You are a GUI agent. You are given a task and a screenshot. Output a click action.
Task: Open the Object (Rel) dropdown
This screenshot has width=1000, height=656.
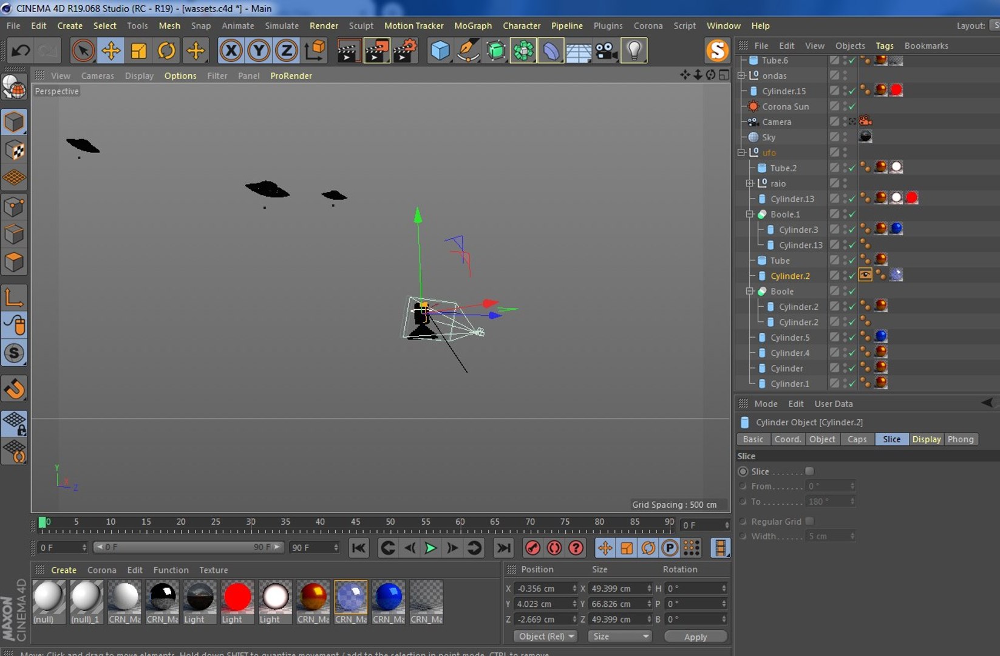point(546,636)
